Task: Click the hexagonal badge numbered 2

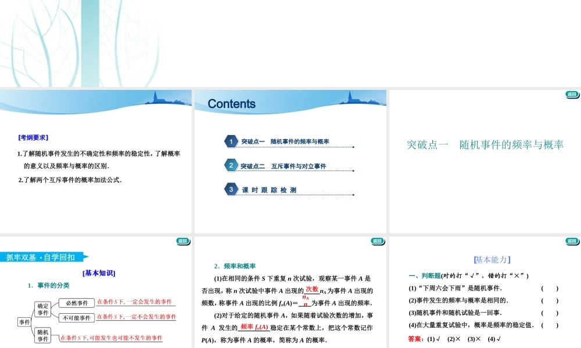Action: click(230, 165)
